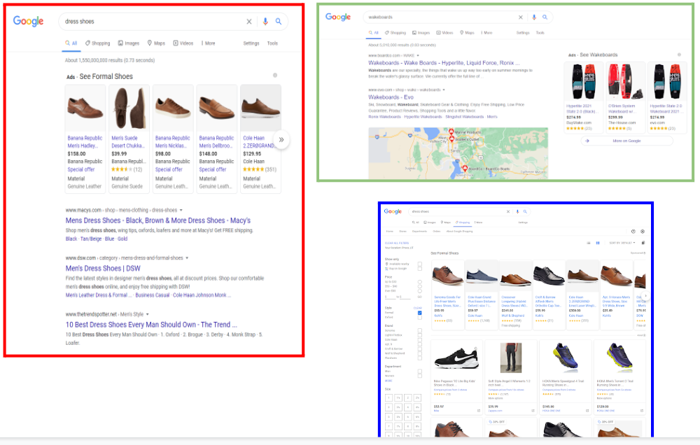
Task: Open settings gear on Google Shopping page
Action: pyautogui.click(x=643, y=231)
